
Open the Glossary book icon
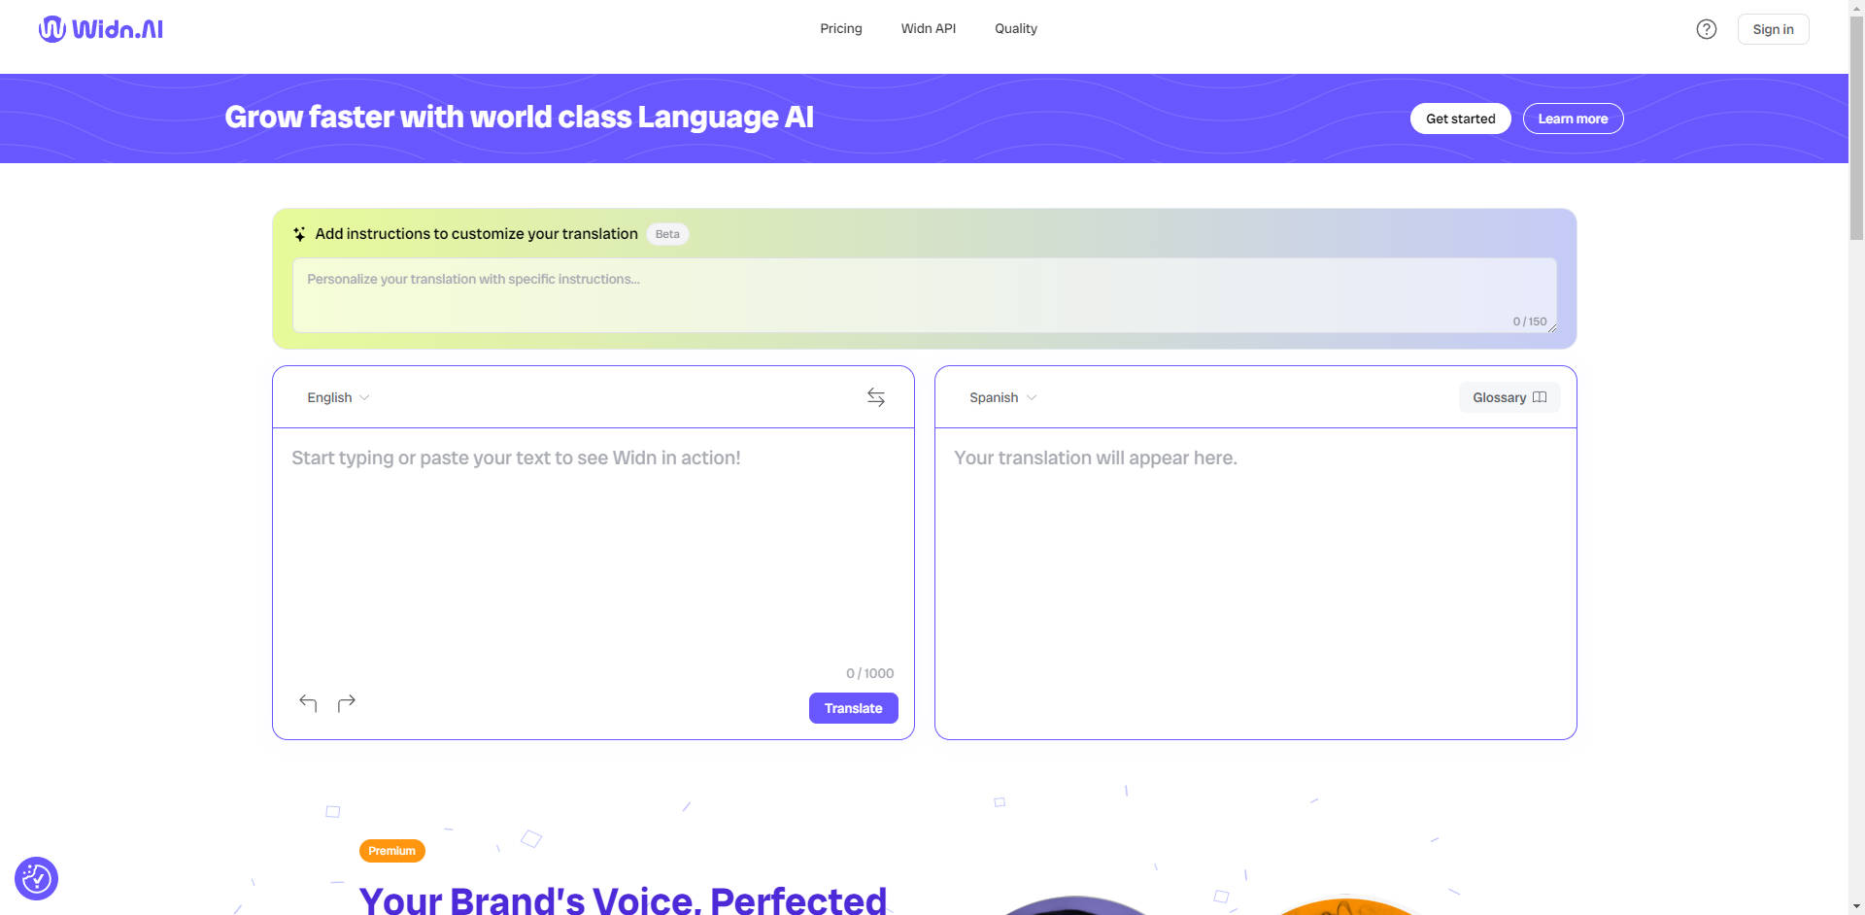click(x=1539, y=397)
